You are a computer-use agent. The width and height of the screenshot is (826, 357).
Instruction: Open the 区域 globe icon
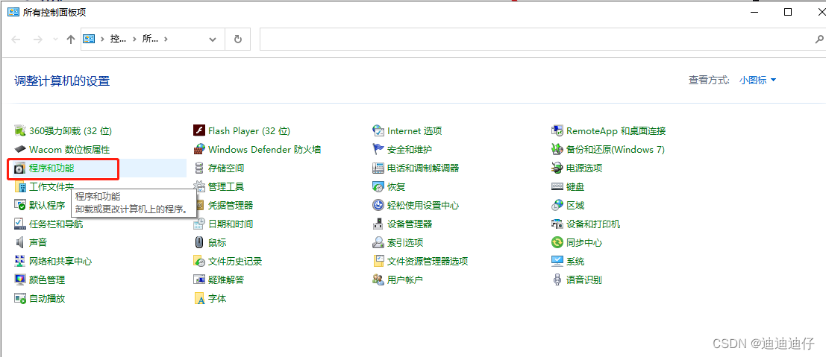[x=557, y=206]
